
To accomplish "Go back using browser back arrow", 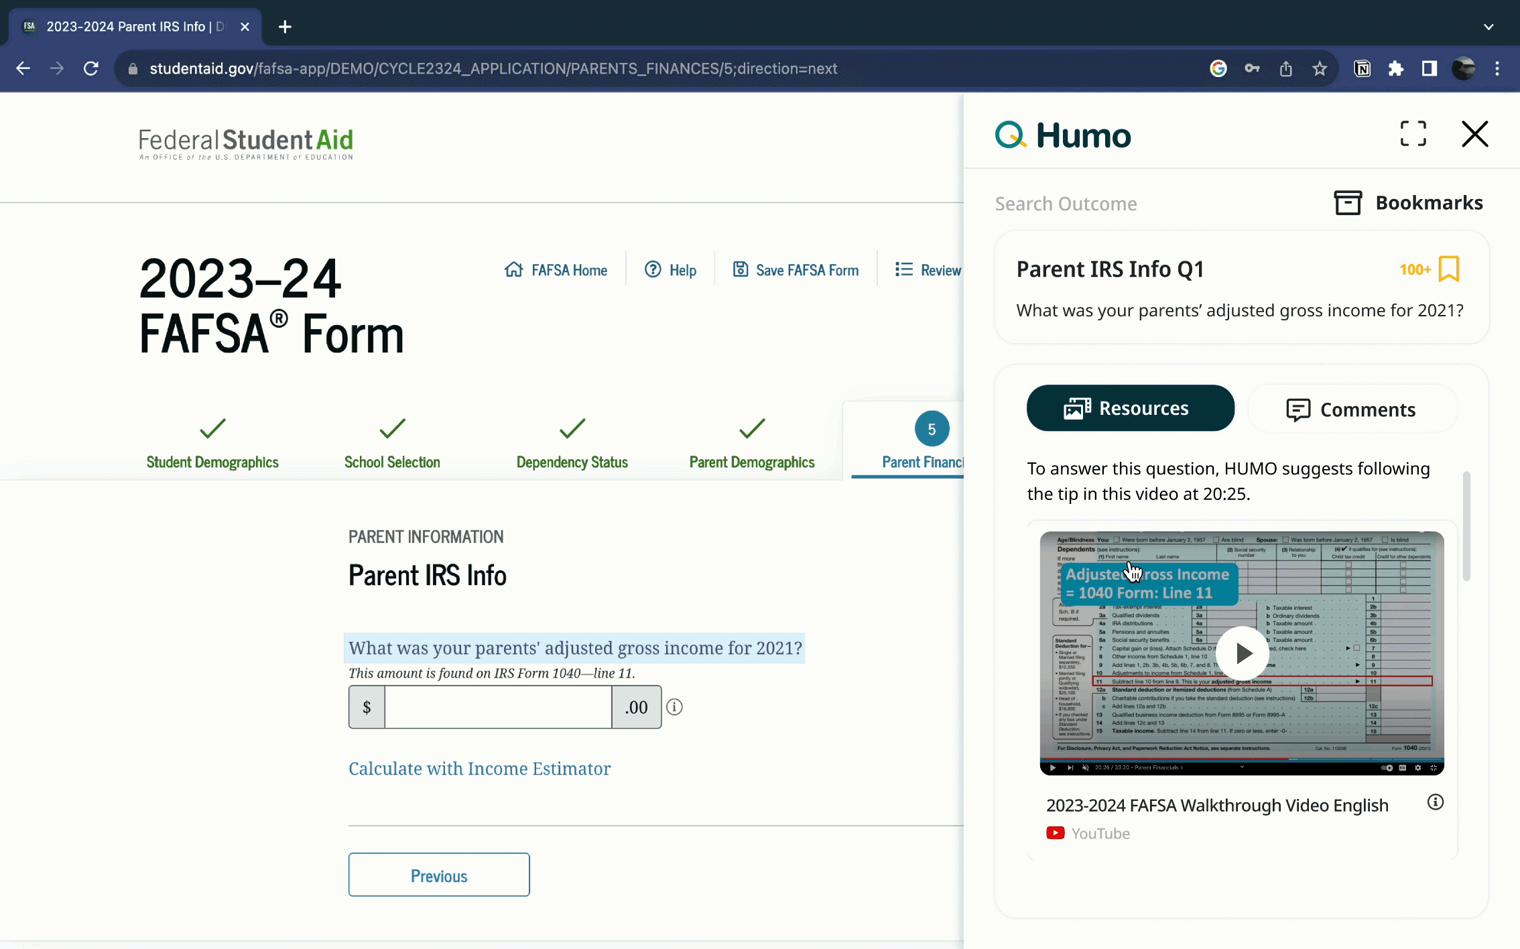I will (x=23, y=68).
